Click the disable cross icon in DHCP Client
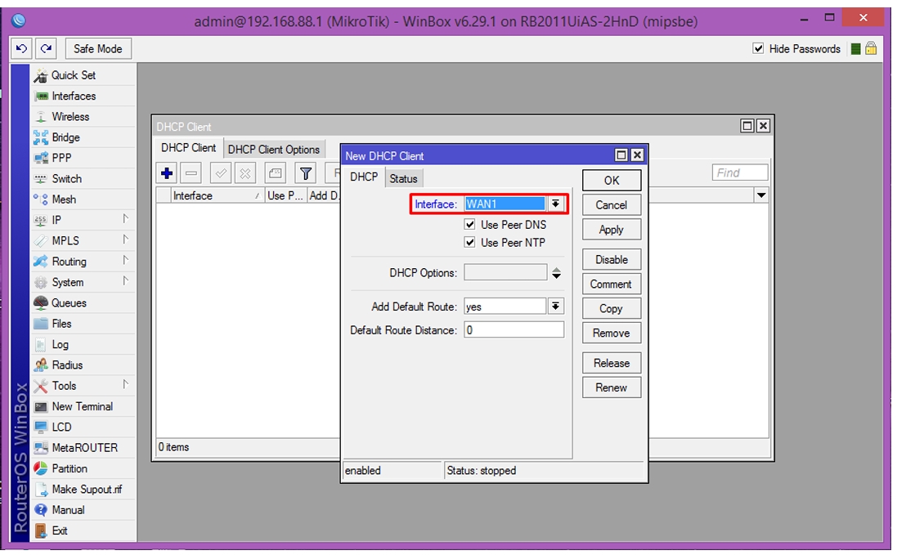Viewport: 897px width, 555px height. tap(244, 173)
